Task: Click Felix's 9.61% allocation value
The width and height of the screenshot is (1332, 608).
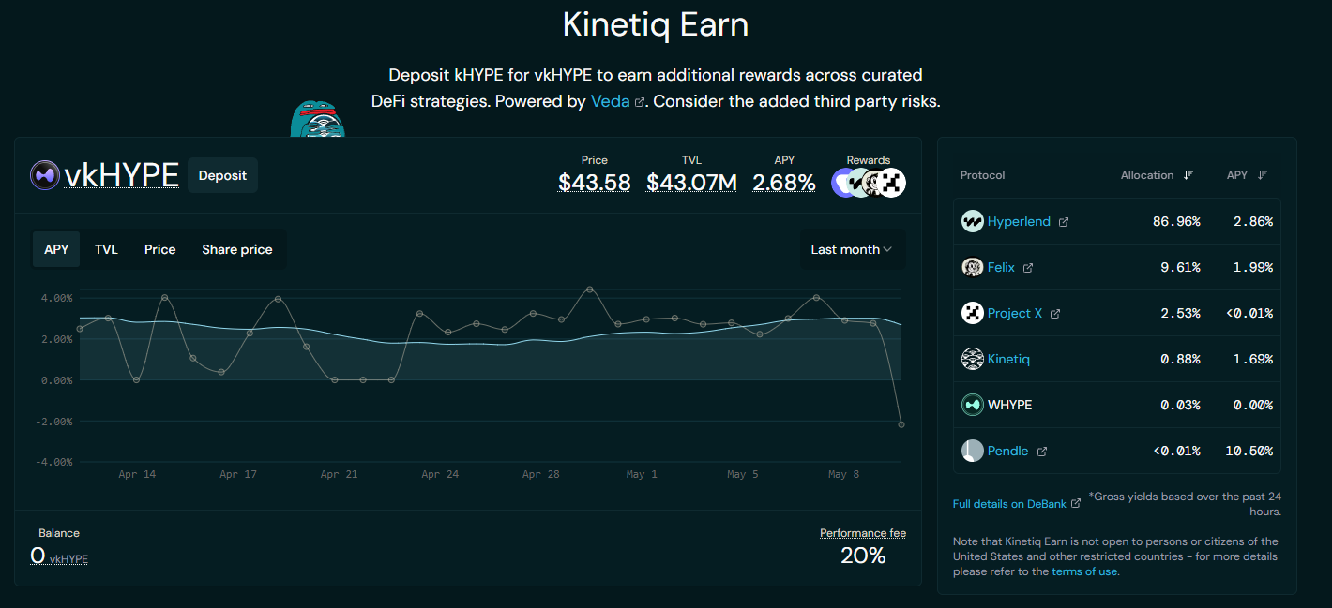Action: [1180, 268]
